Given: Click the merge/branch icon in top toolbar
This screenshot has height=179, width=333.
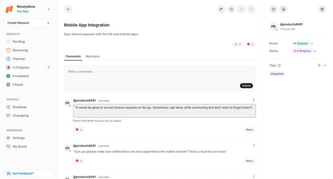Looking at the screenshot, I should pos(221,9).
